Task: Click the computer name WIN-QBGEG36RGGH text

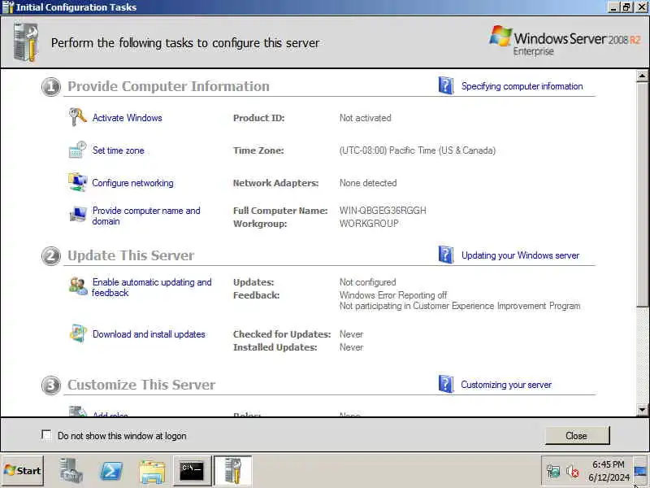Action: pos(383,211)
